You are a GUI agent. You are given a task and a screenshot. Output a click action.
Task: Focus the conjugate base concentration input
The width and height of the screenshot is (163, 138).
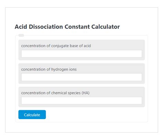(x=81, y=54)
